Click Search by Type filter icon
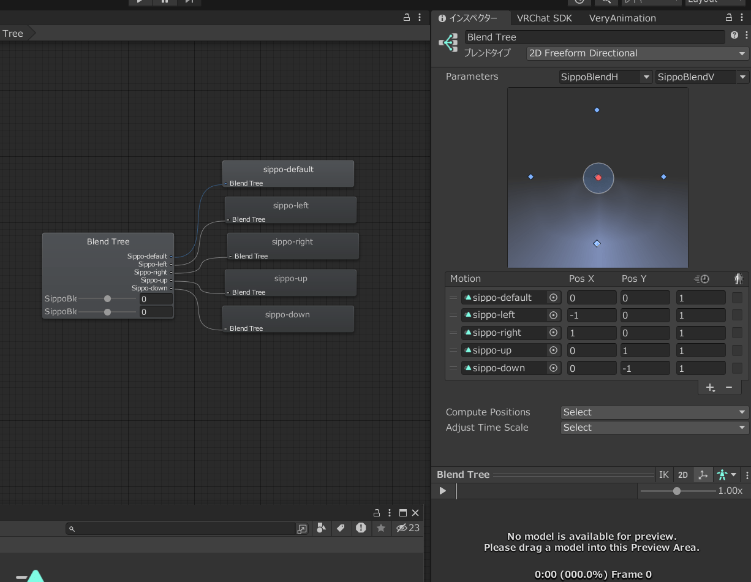This screenshot has height=582, width=751. coord(322,528)
